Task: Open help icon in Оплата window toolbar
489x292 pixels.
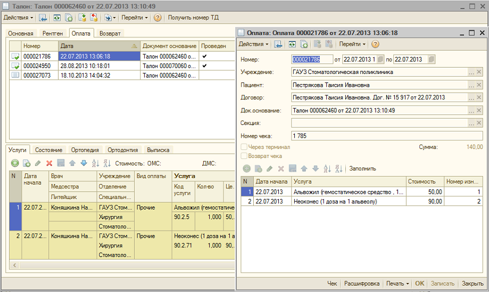Action: point(375,44)
